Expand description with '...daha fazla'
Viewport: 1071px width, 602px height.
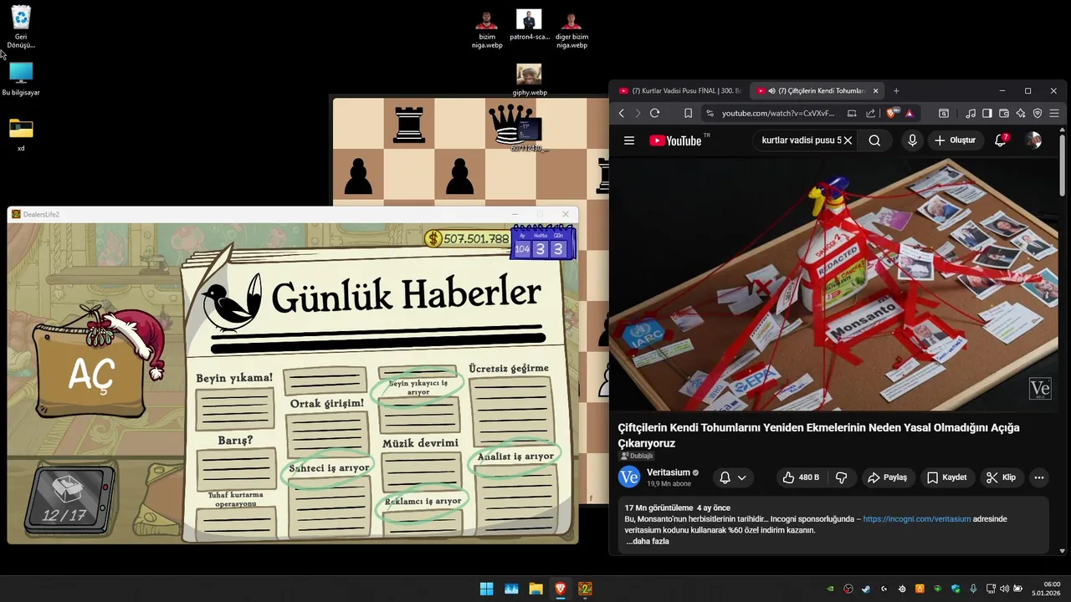(x=648, y=541)
